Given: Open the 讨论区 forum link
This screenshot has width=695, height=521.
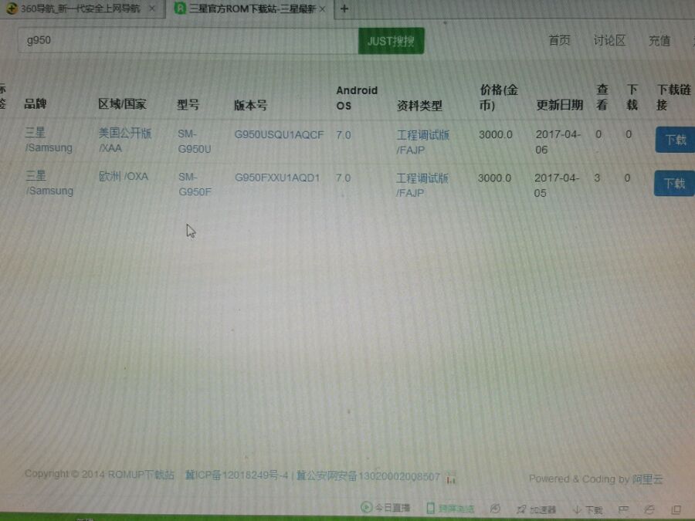Looking at the screenshot, I should click(x=609, y=41).
